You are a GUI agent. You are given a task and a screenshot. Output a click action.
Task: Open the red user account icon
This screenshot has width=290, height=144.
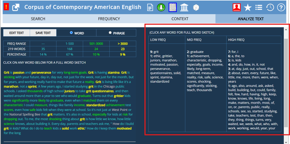click(236, 7)
